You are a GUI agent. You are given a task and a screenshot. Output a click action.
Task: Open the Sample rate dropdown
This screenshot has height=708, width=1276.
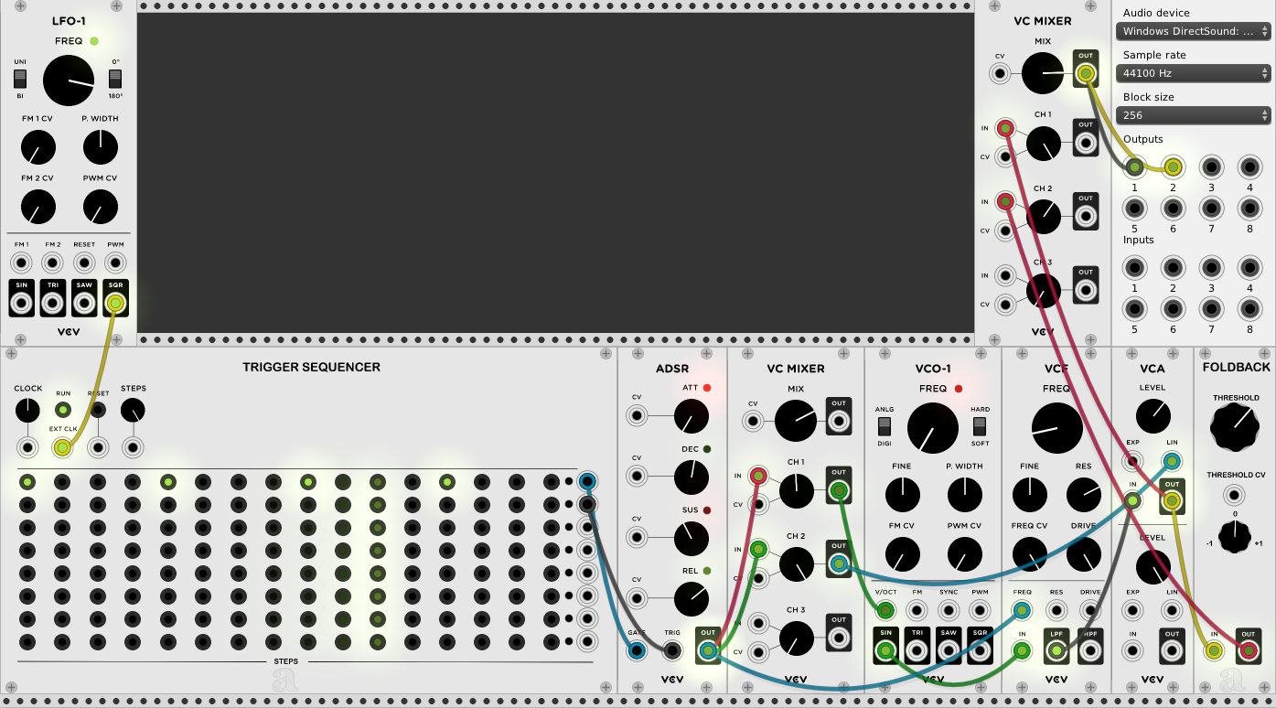(x=1194, y=73)
